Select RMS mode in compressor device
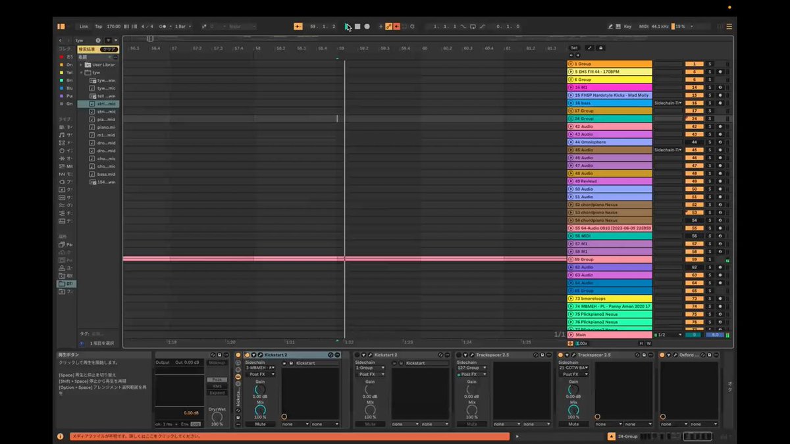The image size is (790, 444). 217,386
